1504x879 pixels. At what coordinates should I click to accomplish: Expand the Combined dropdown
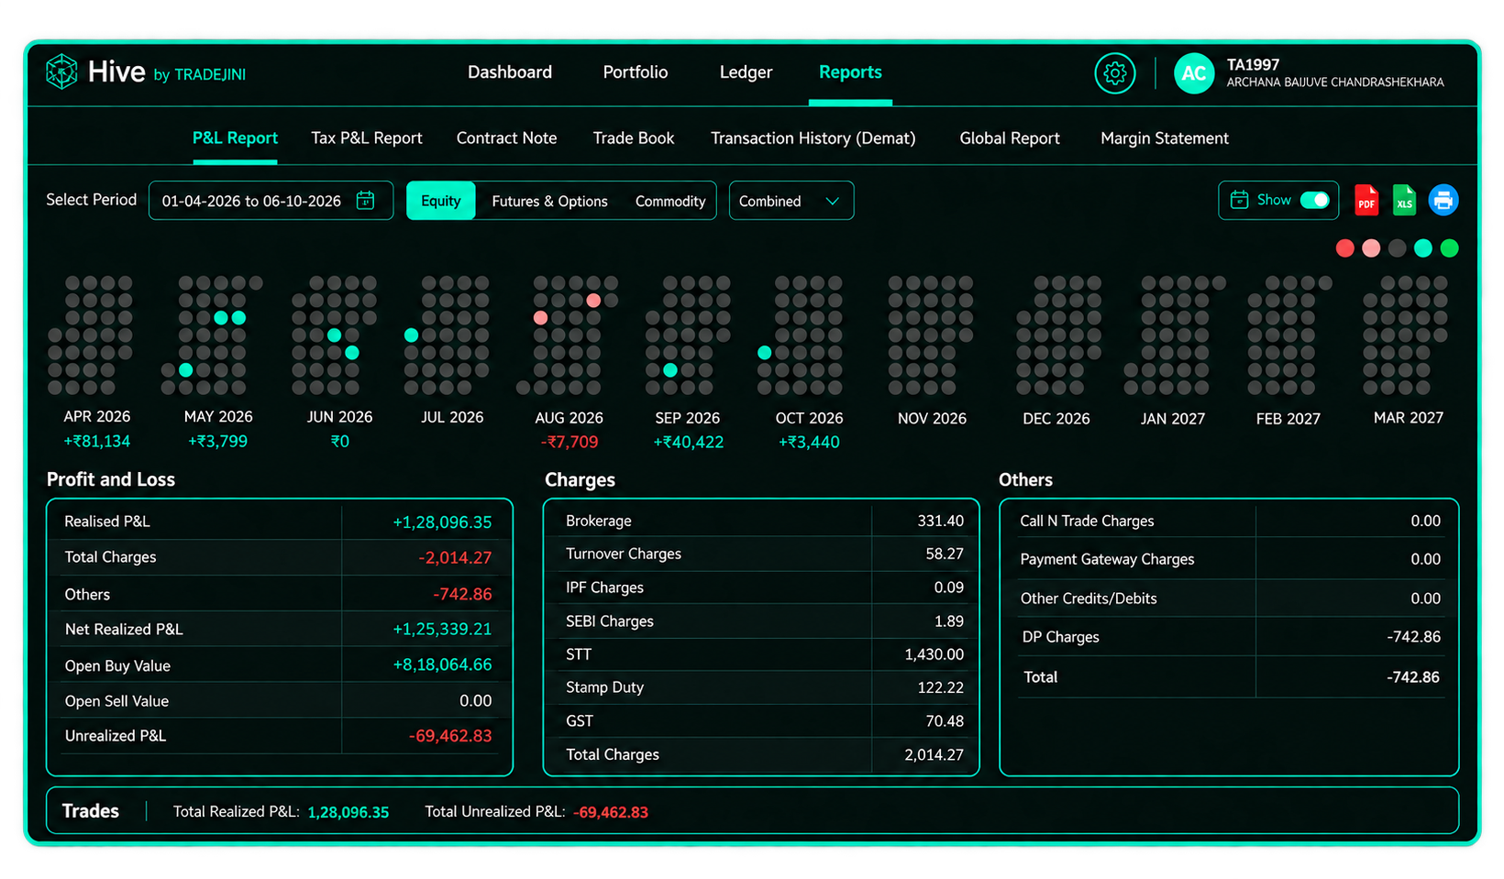(791, 201)
